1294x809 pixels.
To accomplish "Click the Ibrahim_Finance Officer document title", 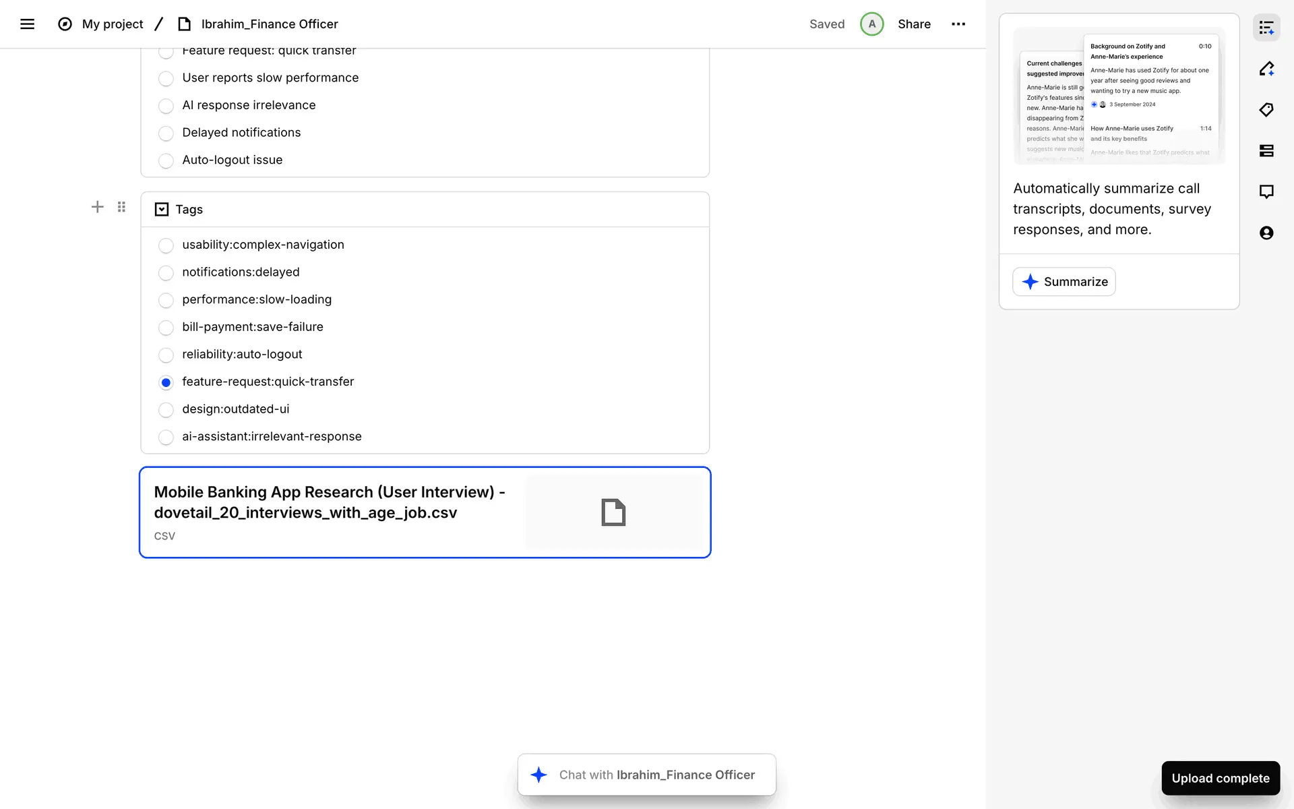I will [269, 24].
